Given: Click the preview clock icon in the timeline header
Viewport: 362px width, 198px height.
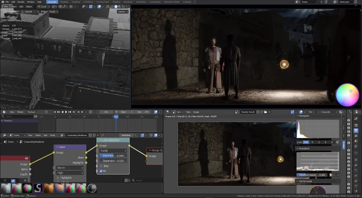Looking at the screenshot, I should [x=116, y=112].
